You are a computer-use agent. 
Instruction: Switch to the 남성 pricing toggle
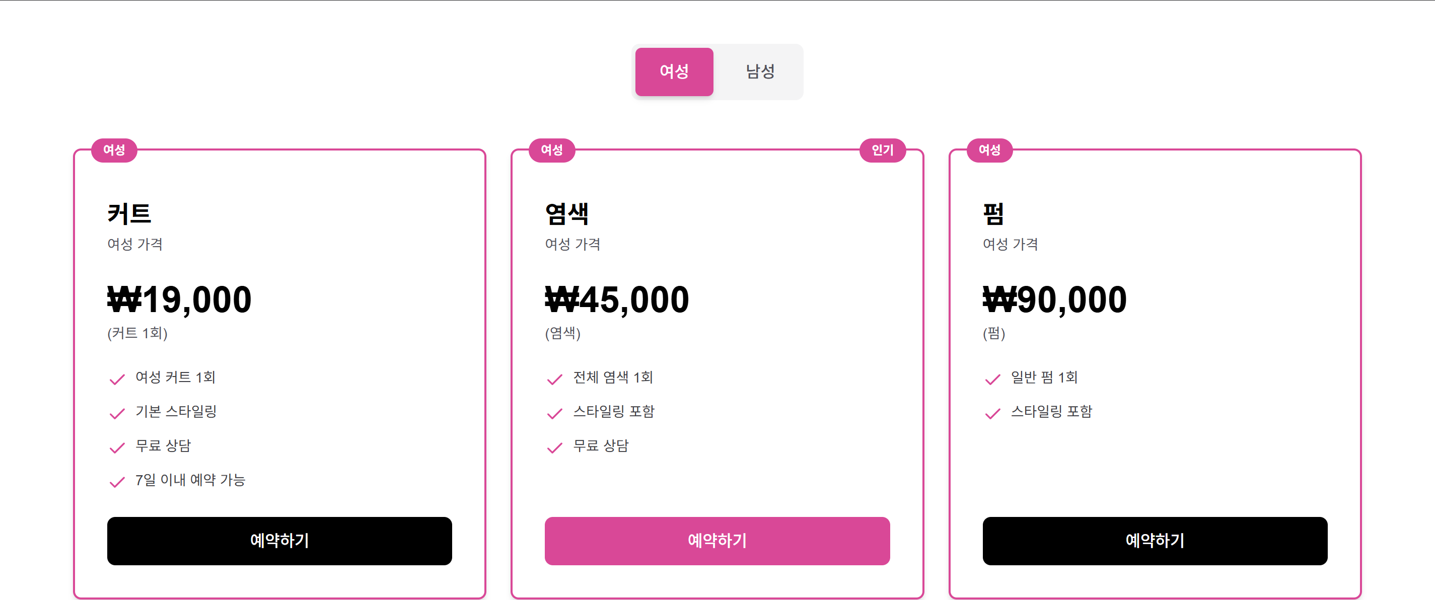click(760, 71)
